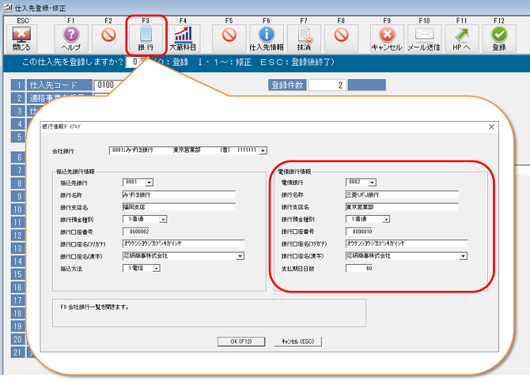Click the 登録 (F12) green check icon
The height and width of the screenshot is (381, 530).
click(x=499, y=35)
